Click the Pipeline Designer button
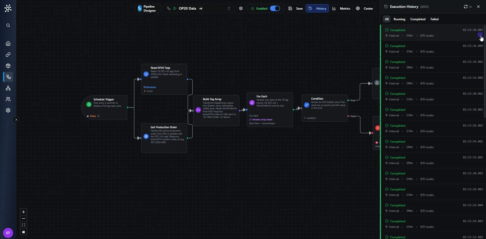This screenshot has width=486, height=239. 148,8
